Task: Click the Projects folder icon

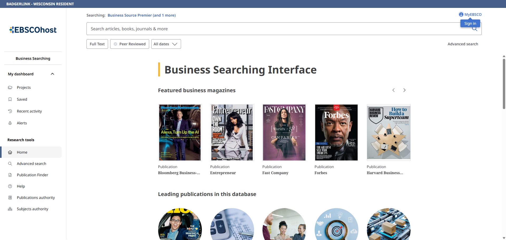Action: [10, 87]
